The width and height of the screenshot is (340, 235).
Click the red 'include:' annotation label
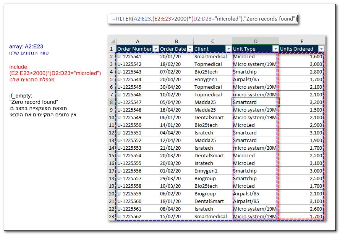(x=19, y=67)
